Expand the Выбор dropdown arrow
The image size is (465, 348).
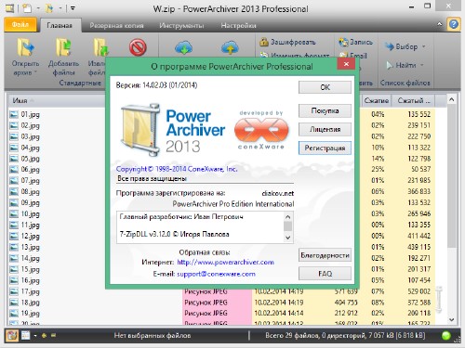(x=423, y=46)
